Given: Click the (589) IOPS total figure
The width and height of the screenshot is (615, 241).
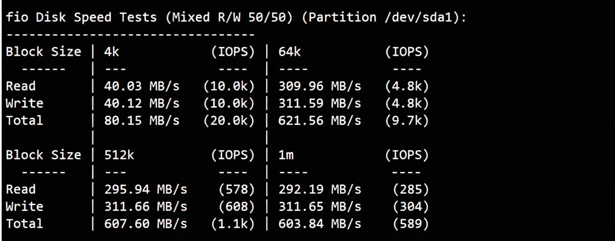Looking at the screenshot, I should click(411, 224).
